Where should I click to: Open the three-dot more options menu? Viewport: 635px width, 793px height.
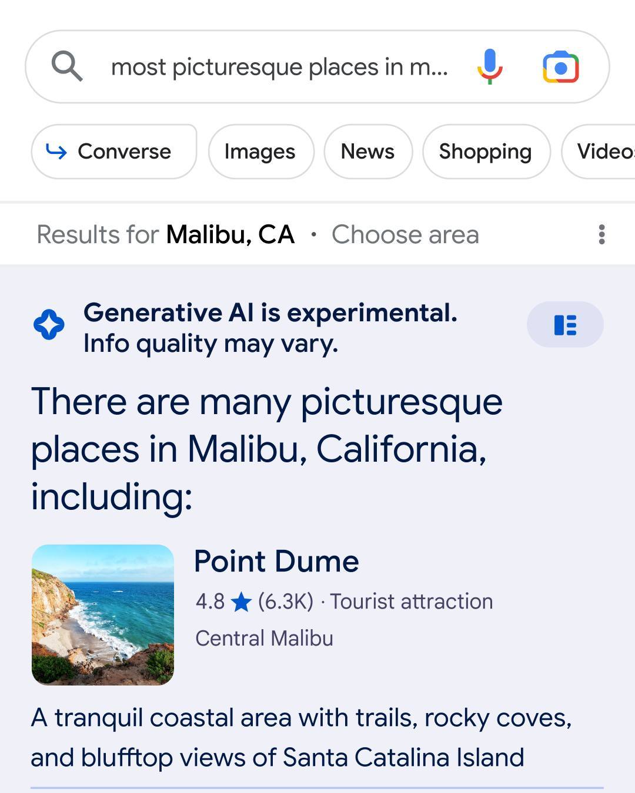tap(601, 234)
